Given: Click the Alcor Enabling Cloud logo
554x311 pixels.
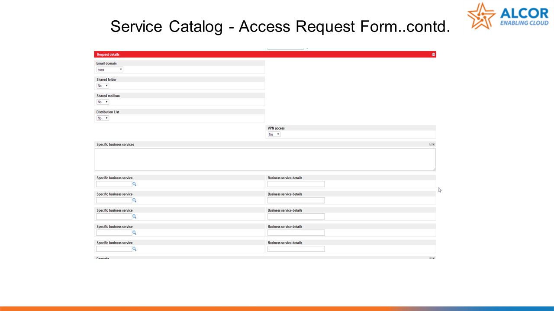Looking at the screenshot, I should (508, 16).
